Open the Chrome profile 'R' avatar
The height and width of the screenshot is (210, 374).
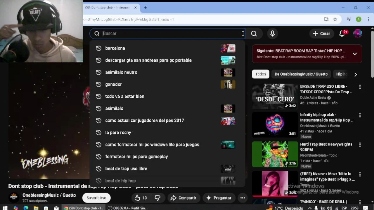coord(359,19)
